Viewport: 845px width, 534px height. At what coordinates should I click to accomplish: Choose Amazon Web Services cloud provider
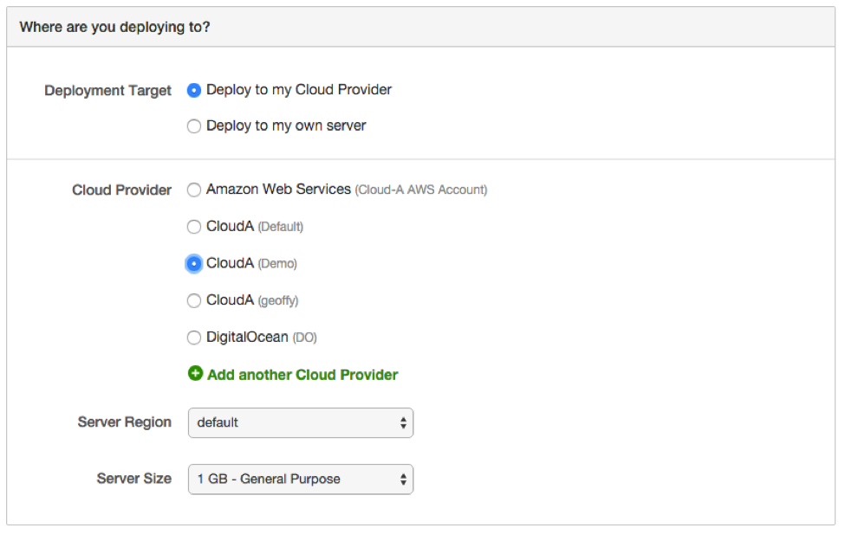(194, 190)
